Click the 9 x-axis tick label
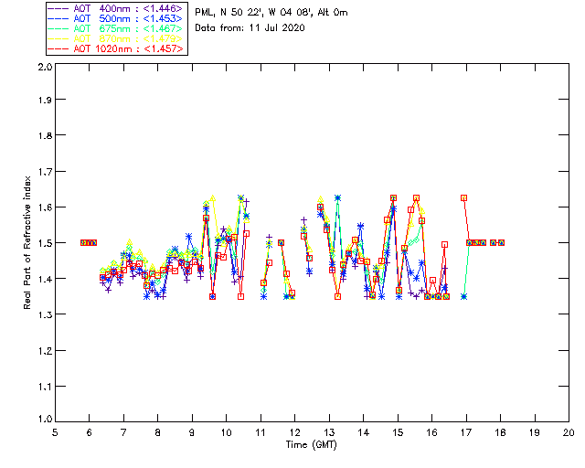 coord(192,432)
